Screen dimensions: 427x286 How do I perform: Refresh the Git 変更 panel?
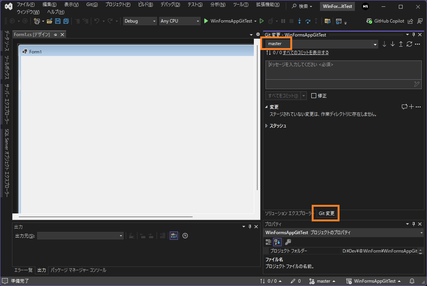pos(409,44)
